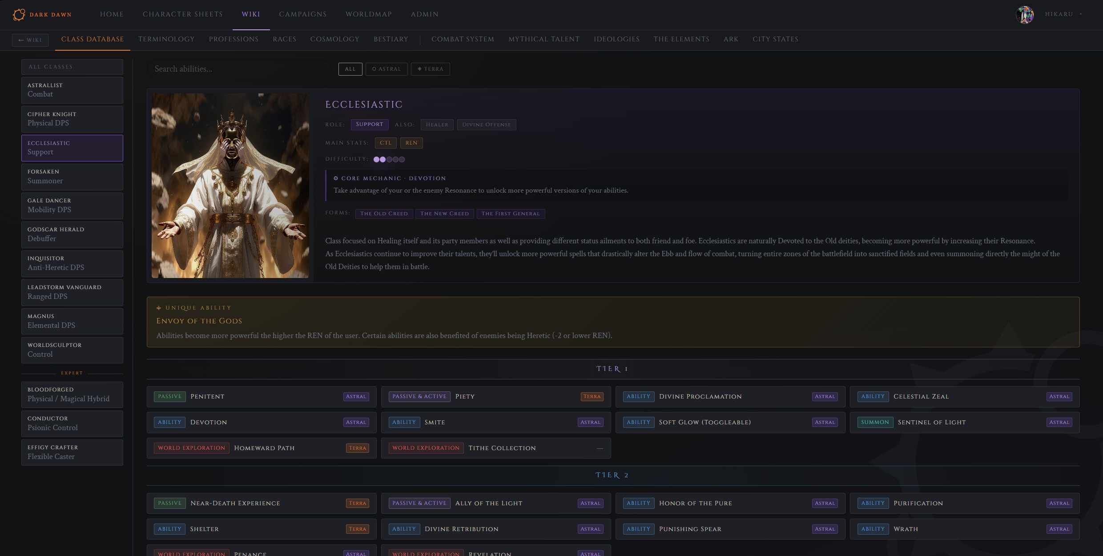The height and width of the screenshot is (556, 1103).
Task: Select The Old Creed form button
Action: [x=384, y=214]
